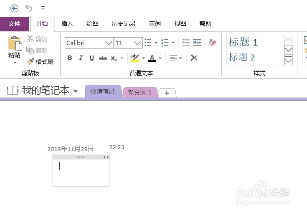Clear all formatting with eraser icon

pyautogui.click(x=212, y=43)
